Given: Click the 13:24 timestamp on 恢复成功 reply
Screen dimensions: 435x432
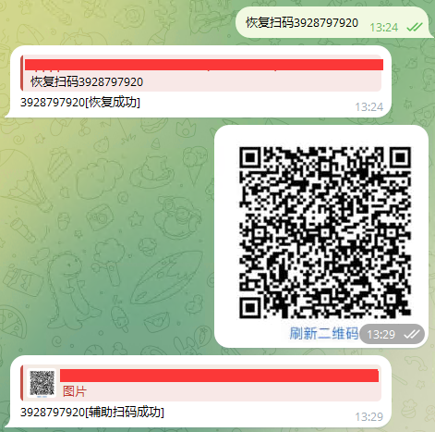Looking at the screenshot, I should 369,107.
